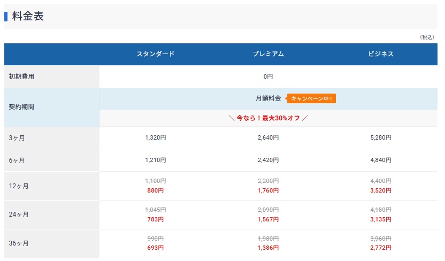
Task: Click the 2,772円 Business 36-month price
Action: [381, 248]
